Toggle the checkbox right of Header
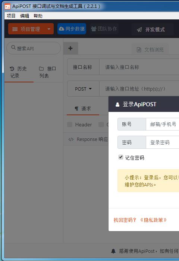This screenshot has width=179, height=261. click(101, 125)
